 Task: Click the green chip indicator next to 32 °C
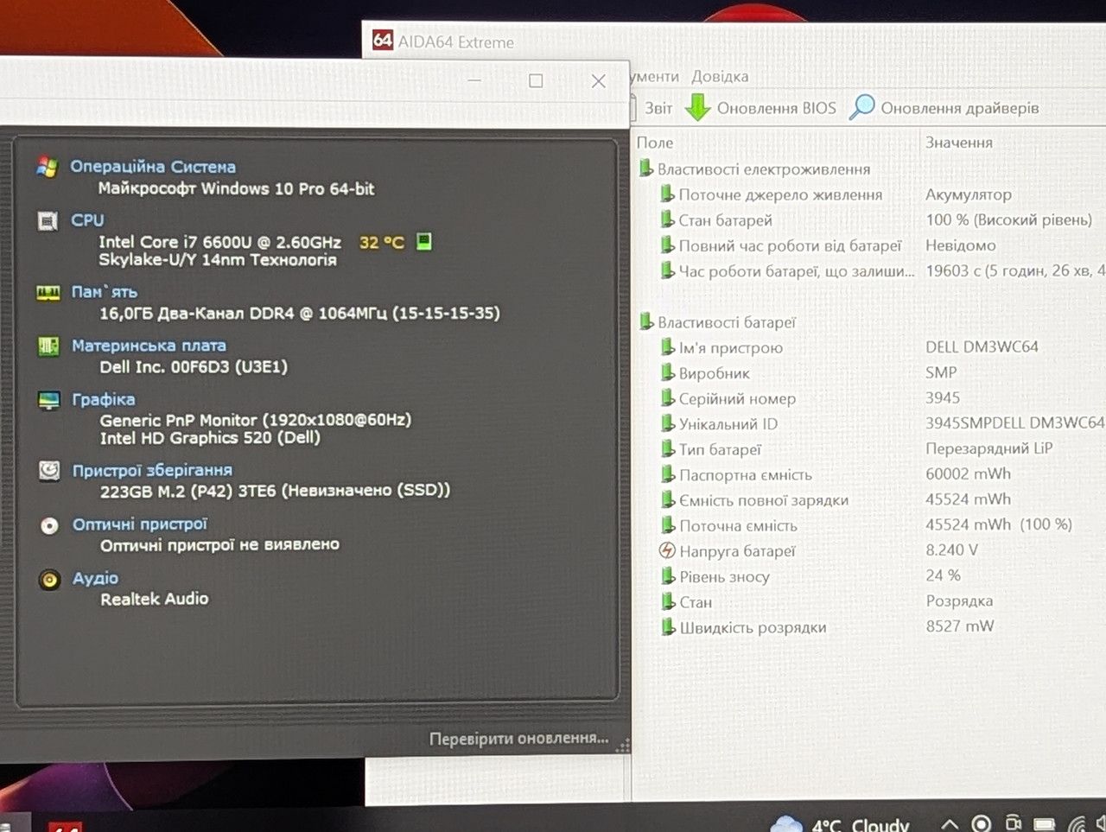[x=423, y=242]
